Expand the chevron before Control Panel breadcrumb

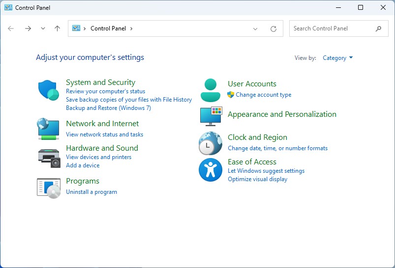85,28
